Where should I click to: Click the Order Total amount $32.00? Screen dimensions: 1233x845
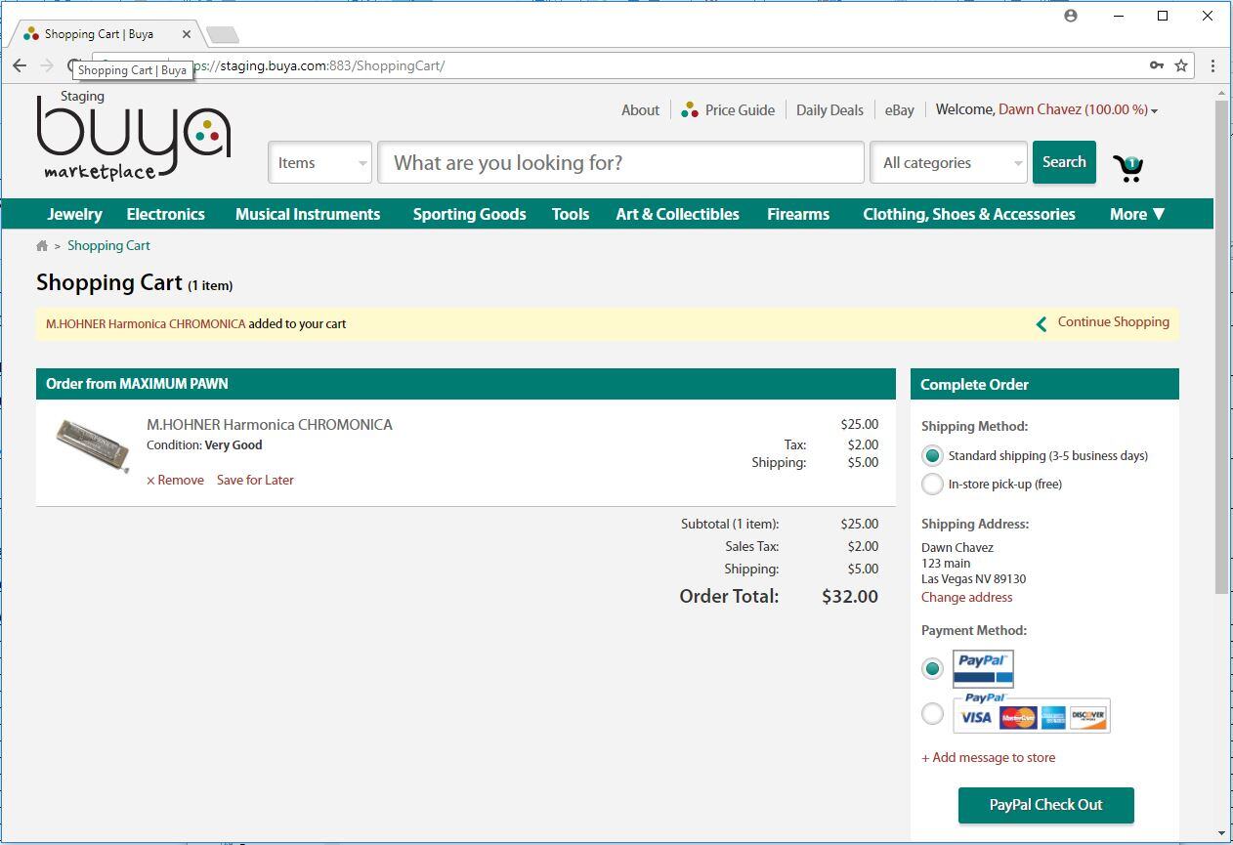tap(850, 597)
